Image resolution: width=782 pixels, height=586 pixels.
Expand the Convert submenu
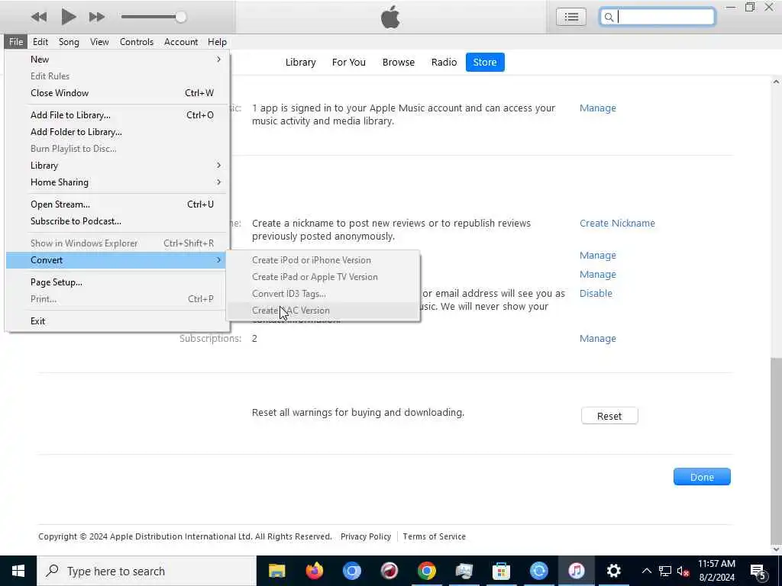[x=118, y=260]
